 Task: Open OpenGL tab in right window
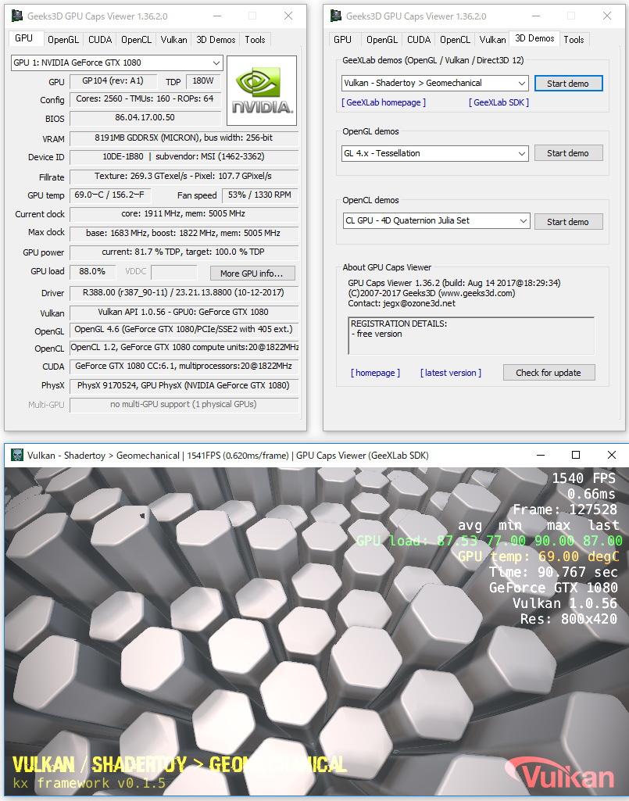click(381, 40)
